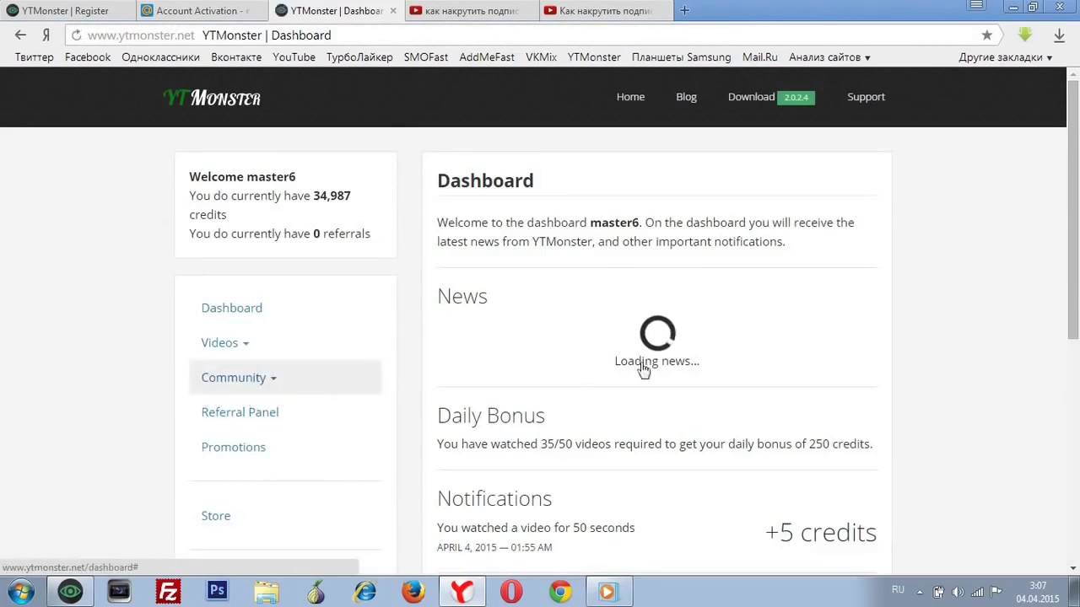Open Blog in the site navigation
The width and height of the screenshot is (1080, 607).
pyautogui.click(x=686, y=97)
